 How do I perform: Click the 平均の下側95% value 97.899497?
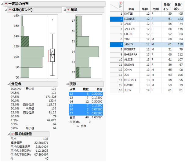coord(41,155)
